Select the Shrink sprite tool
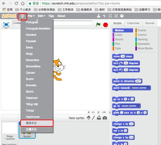Viewport: 161px width, 145px height. point(116,16)
